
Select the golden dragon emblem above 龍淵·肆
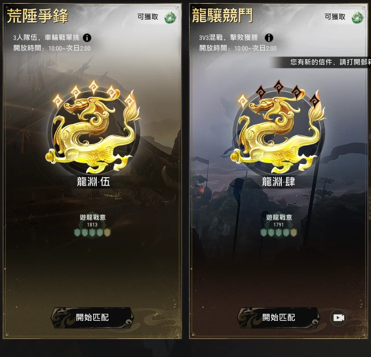tap(278, 132)
